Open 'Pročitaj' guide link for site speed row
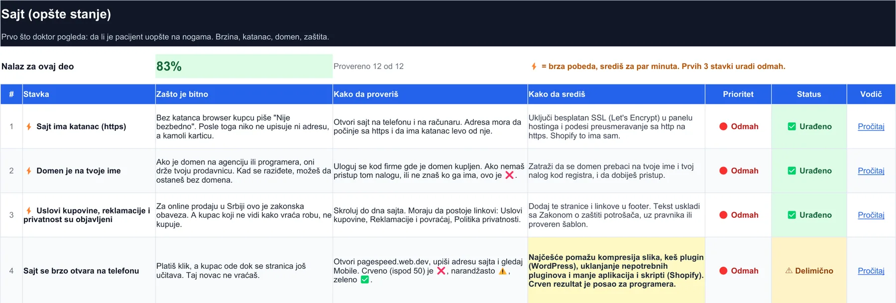The width and height of the screenshot is (896, 303). pos(871,271)
